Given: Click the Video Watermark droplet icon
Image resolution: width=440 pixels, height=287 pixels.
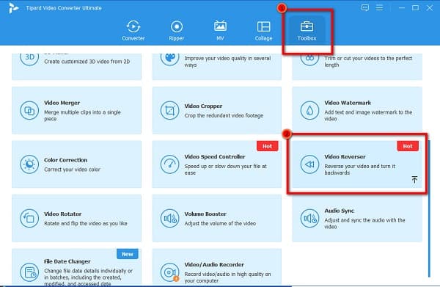Looking at the screenshot, I should pyautogui.click(x=309, y=111).
